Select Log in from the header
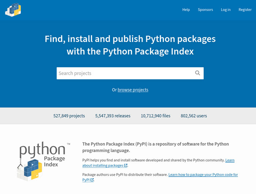 click(226, 9)
